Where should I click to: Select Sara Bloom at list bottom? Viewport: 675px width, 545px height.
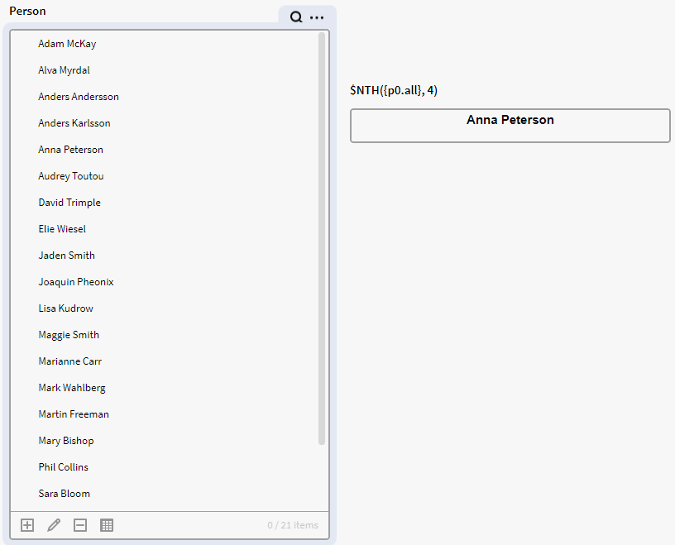(x=64, y=494)
